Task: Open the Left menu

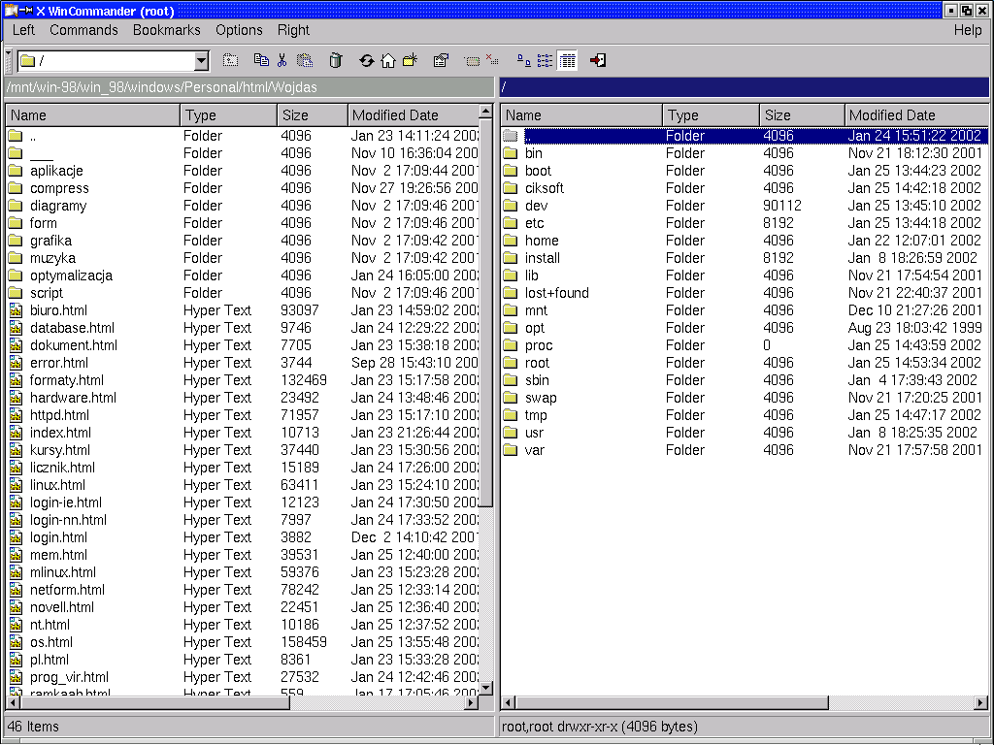Action: point(23,30)
